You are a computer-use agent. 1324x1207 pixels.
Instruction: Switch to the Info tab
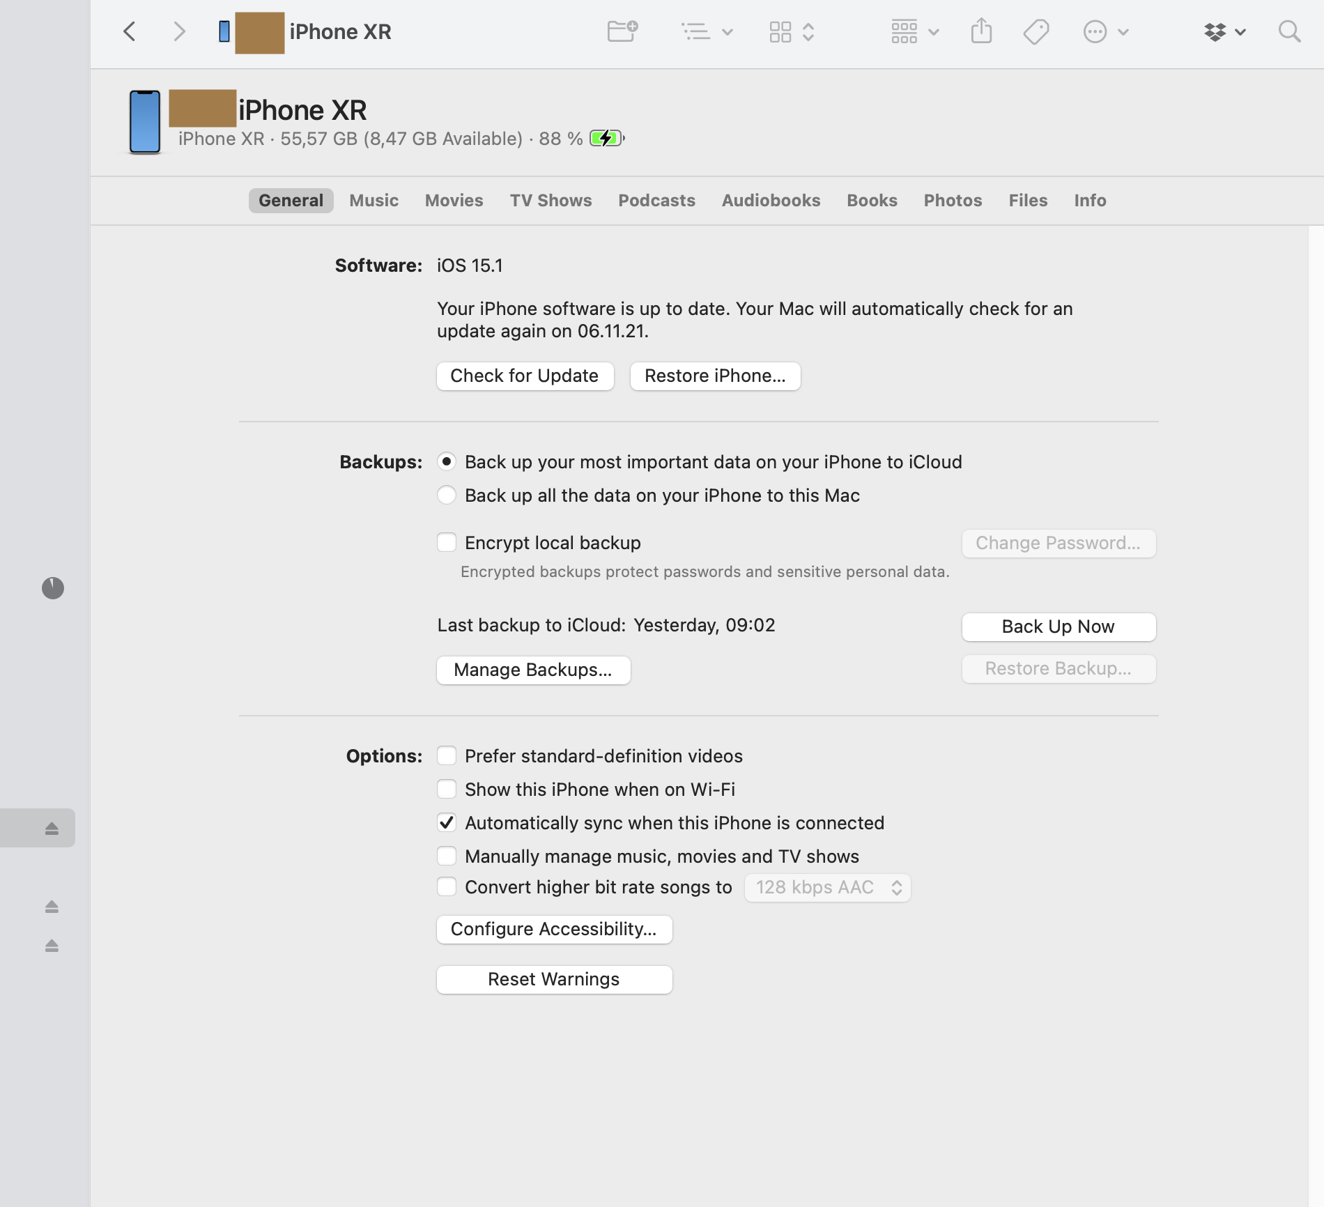(x=1090, y=201)
